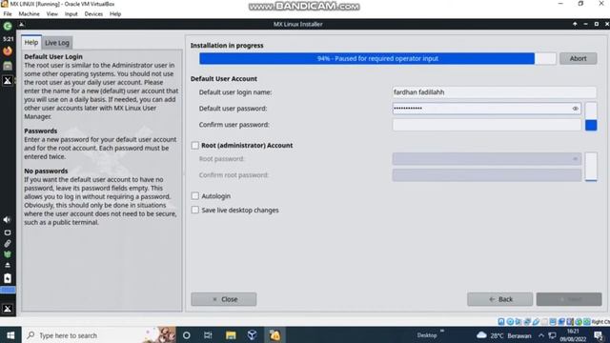Click the 94% installation progress bar
Image resolution: width=610 pixels, height=343 pixels.
[x=377, y=58]
